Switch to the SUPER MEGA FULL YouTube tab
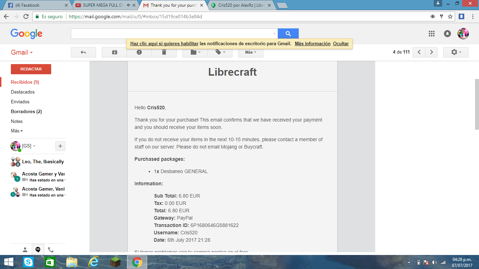Image resolution: width=479 pixels, height=269 pixels. click(105, 5)
